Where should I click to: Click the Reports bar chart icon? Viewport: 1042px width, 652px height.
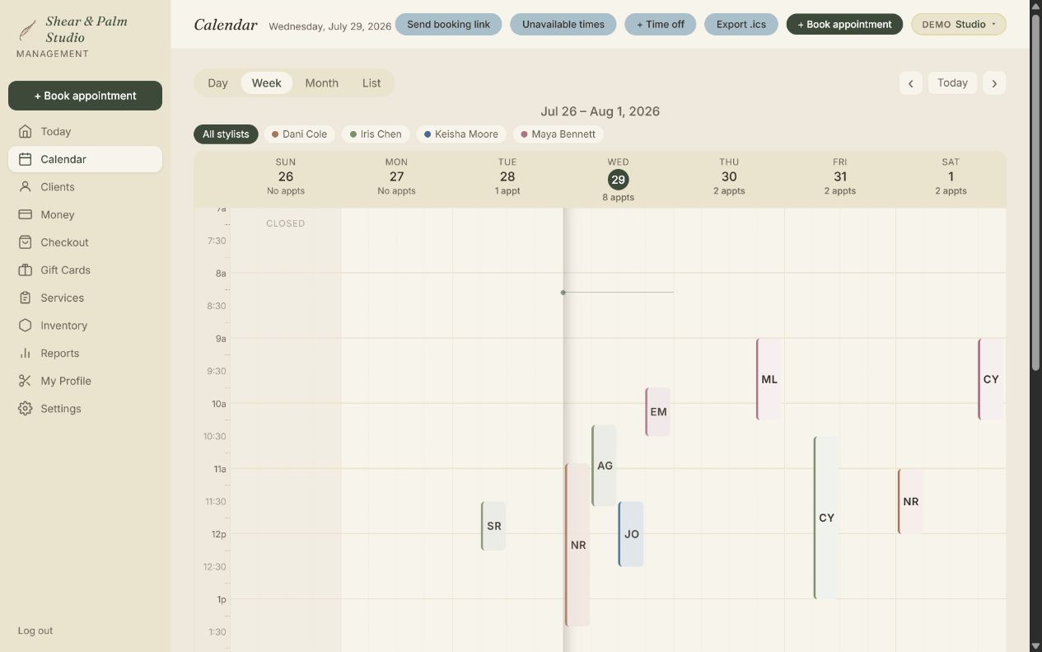pos(26,353)
